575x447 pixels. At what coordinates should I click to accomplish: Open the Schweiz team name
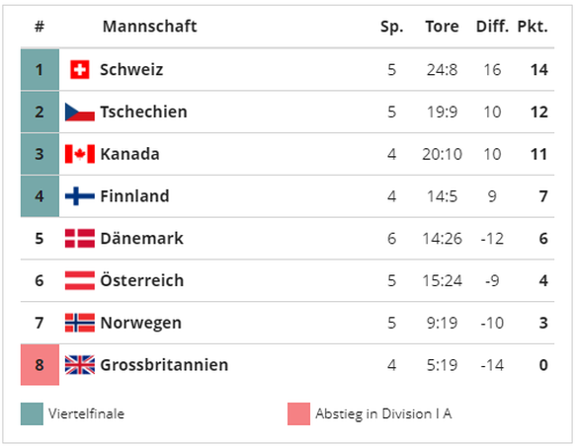click(131, 70)
